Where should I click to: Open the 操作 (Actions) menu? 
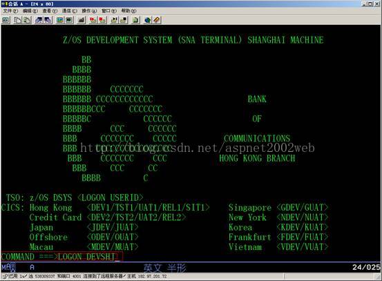coord(89,11)
